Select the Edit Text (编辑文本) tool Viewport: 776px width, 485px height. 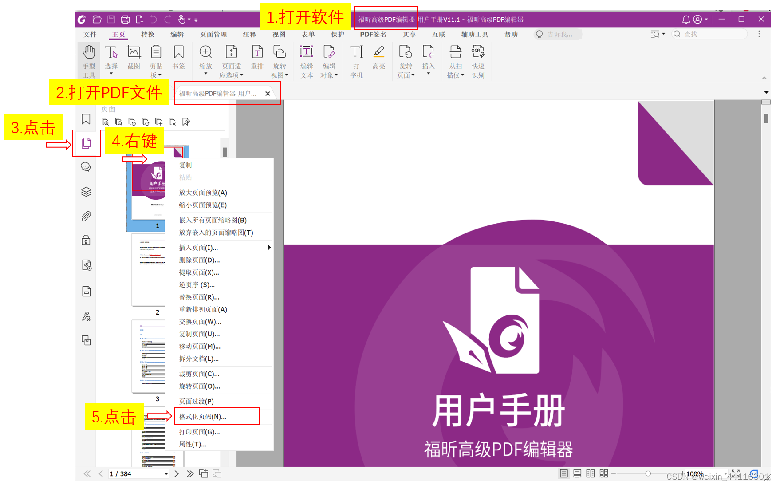[307, 62]
